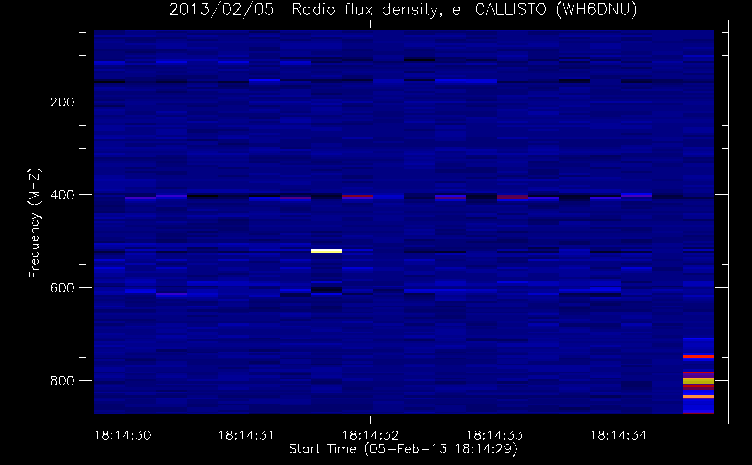The height and width of the screenshot is (465, 752).
Task: Click the 18:14:31 time tick label
Action: pyautogui.click(x=246, y=436)
